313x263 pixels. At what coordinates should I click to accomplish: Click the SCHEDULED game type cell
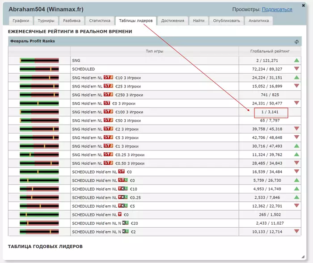(155, 69)
